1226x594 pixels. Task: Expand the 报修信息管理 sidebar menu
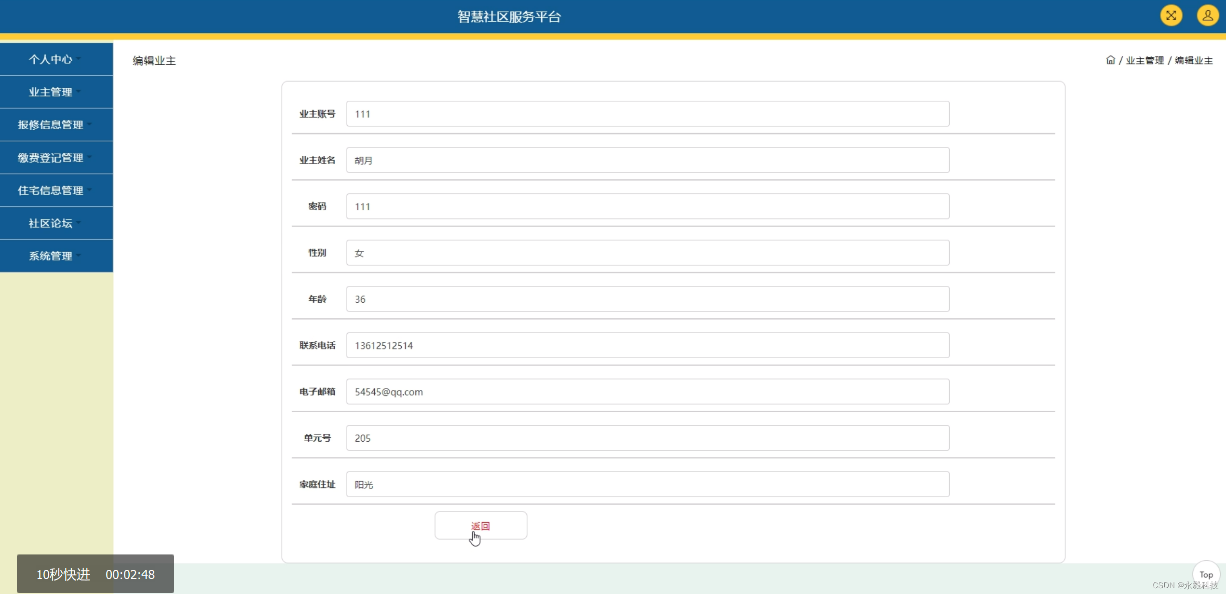pos(56,125)
